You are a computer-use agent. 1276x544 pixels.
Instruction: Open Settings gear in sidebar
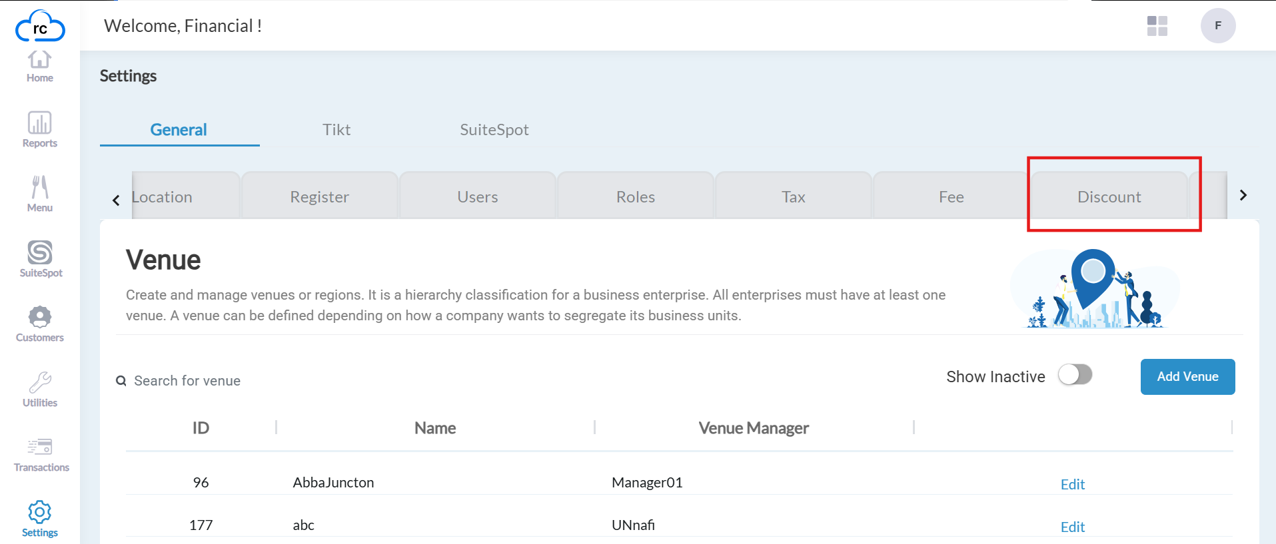(x=40, y=519)
